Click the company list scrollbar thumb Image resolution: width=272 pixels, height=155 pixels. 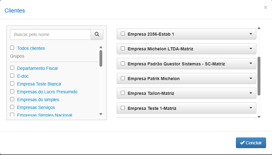click(259, 76)
